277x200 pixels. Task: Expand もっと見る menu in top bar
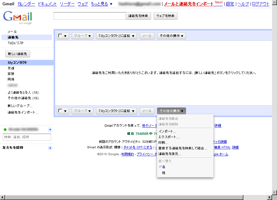click(x=102, y=4)
